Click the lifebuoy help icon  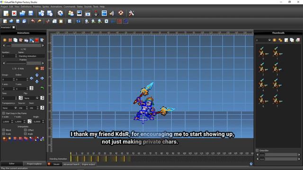pos(121,13)
